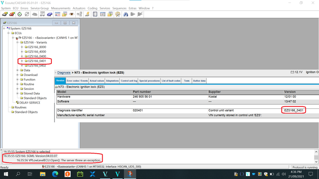Click the Task View taskbar button
This screenshot has width=319, height=179.
coord(30,174)
